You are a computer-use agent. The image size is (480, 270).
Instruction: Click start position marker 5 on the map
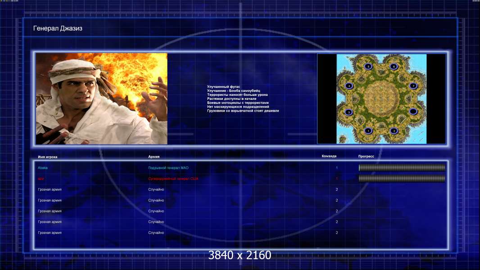[x=368, y=67]
